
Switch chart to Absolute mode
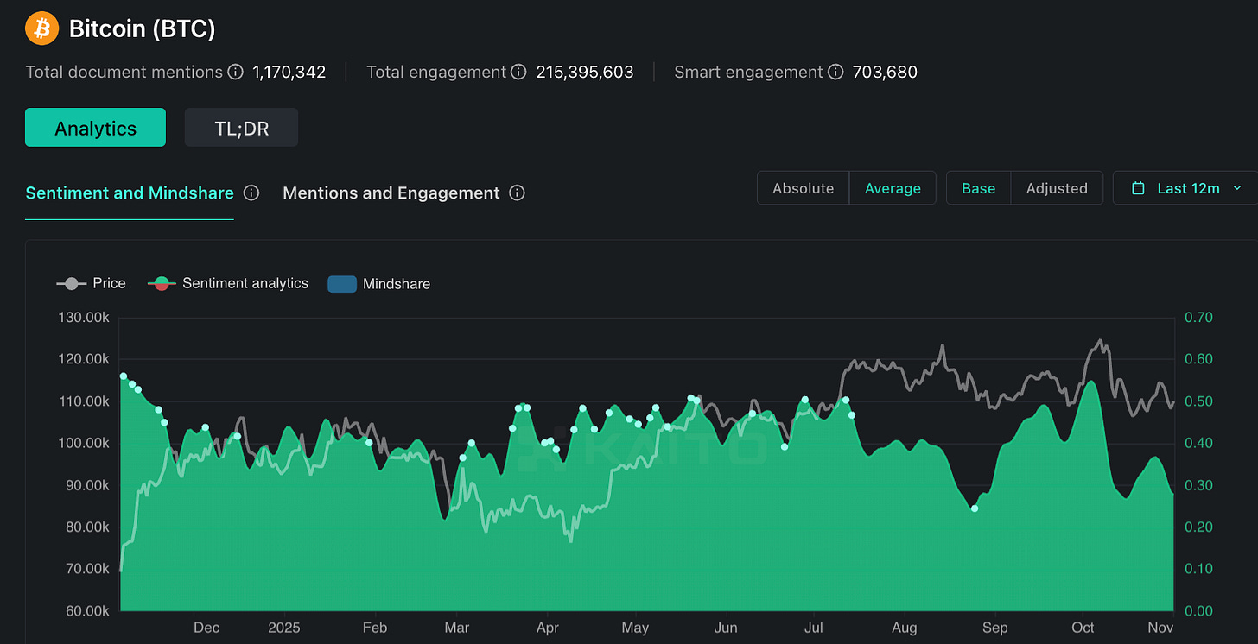[804, 188]
